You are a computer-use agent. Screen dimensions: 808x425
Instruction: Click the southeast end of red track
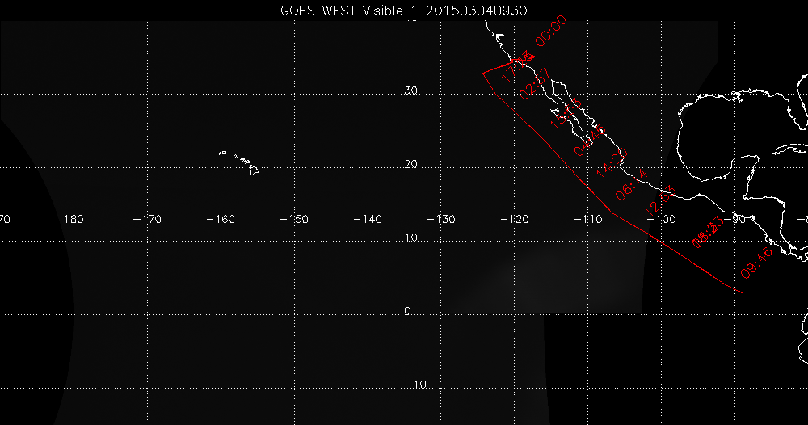(741, 292)
